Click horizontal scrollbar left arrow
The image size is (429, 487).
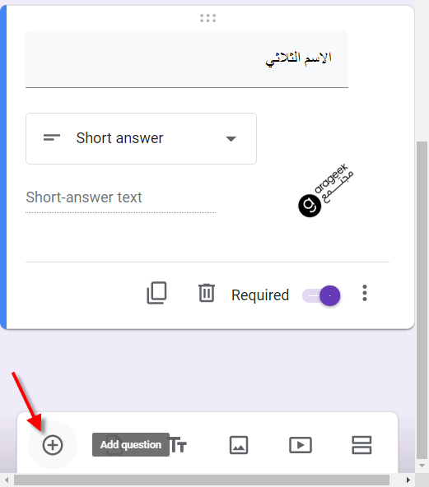coord(7,480)
